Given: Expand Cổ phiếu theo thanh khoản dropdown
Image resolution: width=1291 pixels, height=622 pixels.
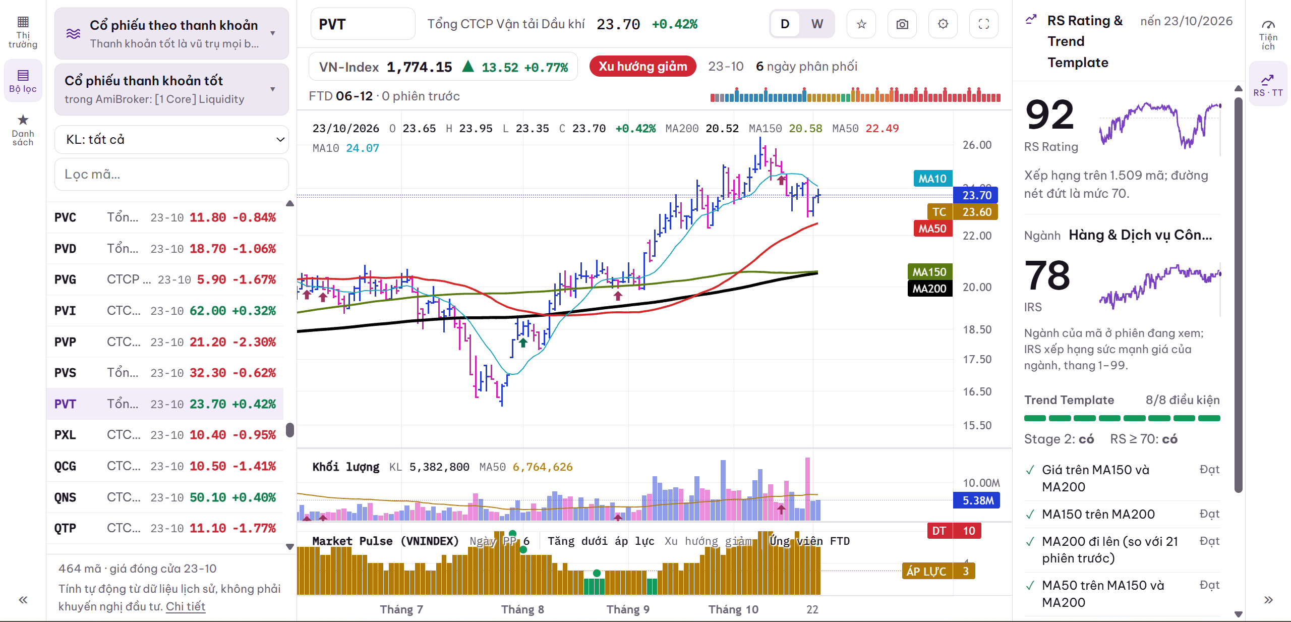Looking at the screenshot, I should pyautogui.click(x=171, y=33).
